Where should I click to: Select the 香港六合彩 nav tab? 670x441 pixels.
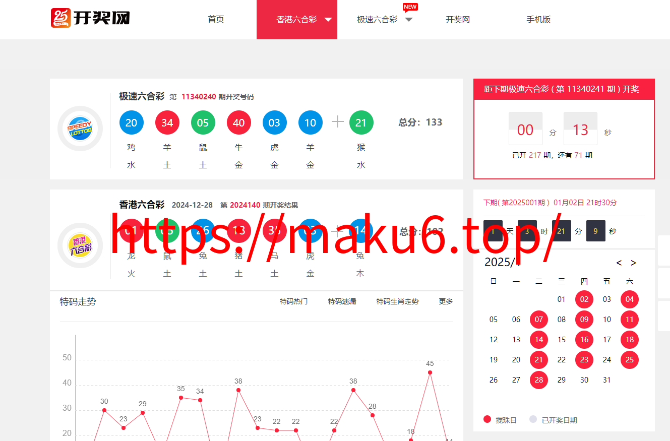click(x=296, y=20)
